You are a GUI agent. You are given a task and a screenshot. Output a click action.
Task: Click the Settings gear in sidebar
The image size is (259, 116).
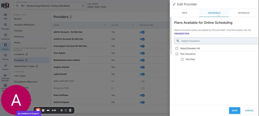[5, 56]
